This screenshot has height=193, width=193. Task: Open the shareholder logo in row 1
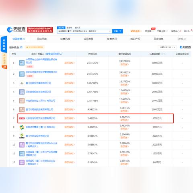pyautogui.click(x=22, y=63)
